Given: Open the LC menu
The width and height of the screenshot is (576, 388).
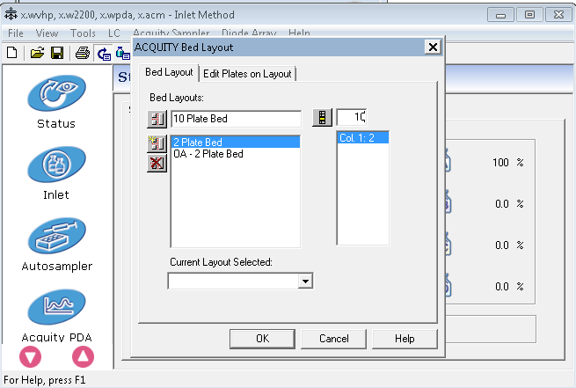Looking at the screenshot, I should pos(113,33).
